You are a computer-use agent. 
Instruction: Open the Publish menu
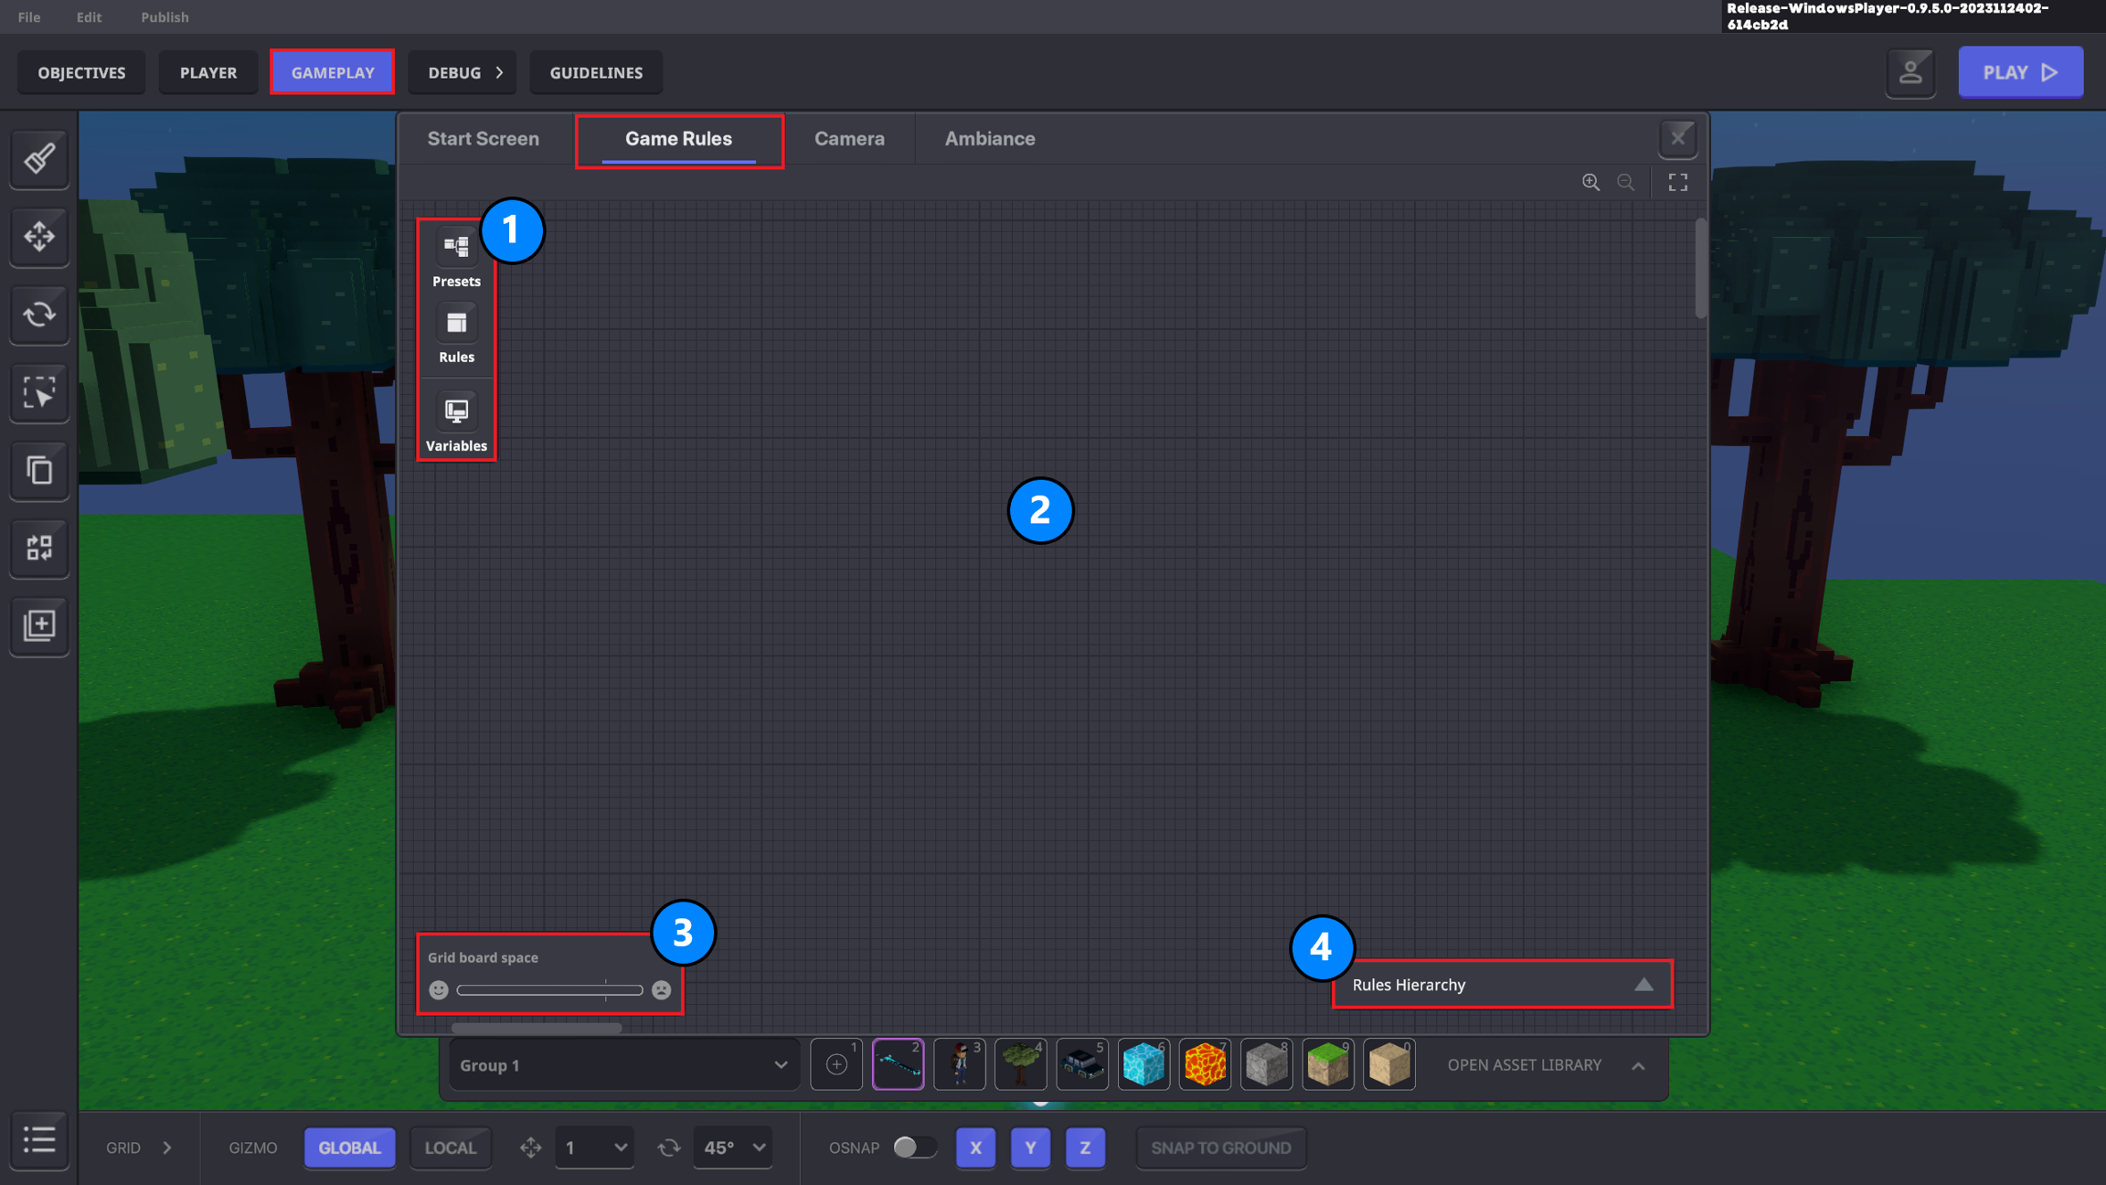pos(165,16)
